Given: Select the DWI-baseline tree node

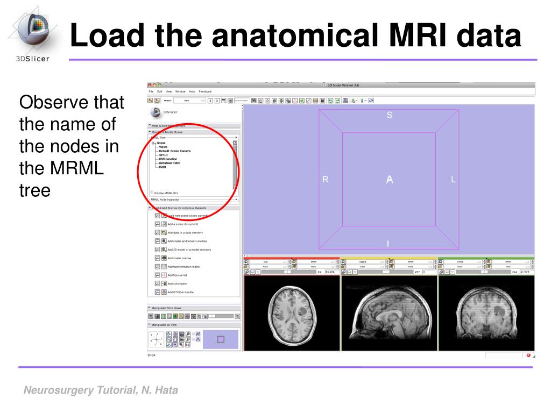Looking at the screenshot, I should [168, 159].
